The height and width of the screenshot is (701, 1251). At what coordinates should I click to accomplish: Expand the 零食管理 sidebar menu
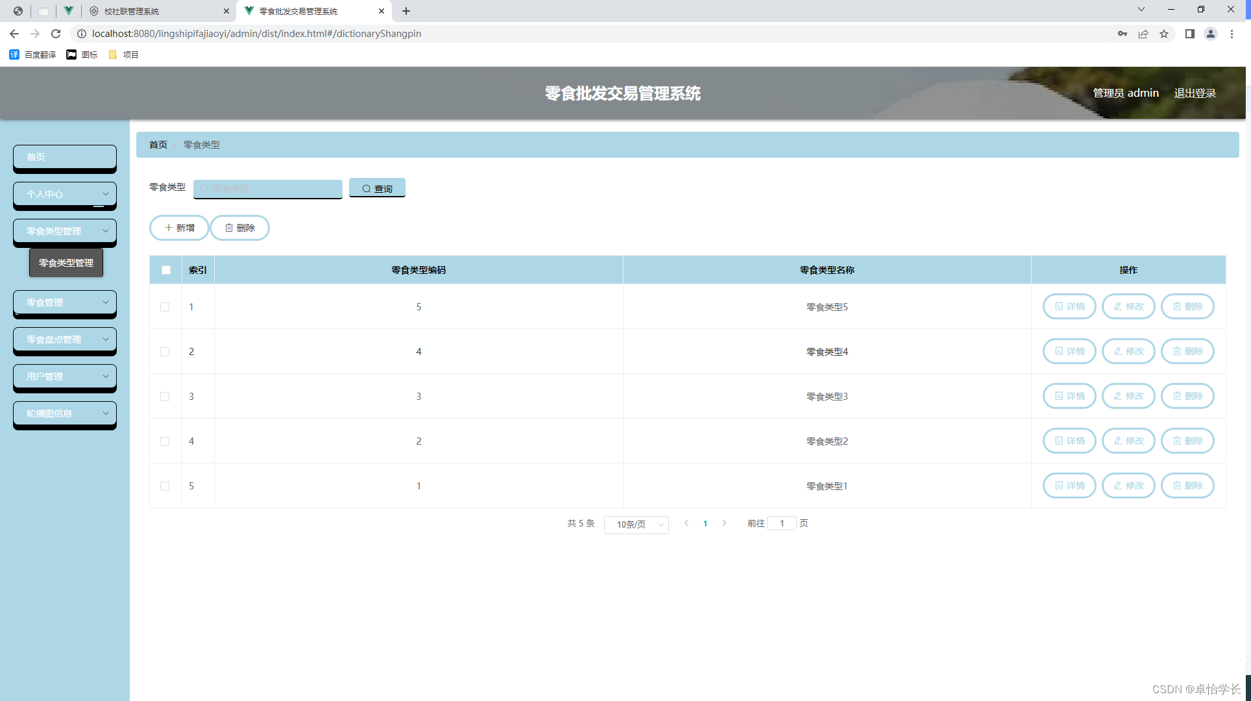65,302
